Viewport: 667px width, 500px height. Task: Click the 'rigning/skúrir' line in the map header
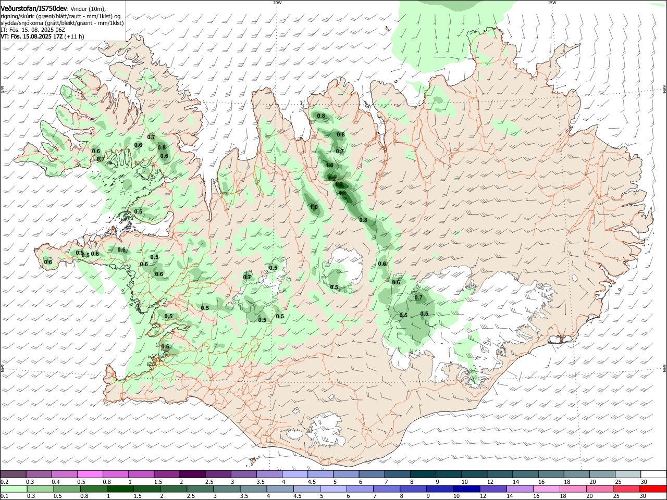61,16
